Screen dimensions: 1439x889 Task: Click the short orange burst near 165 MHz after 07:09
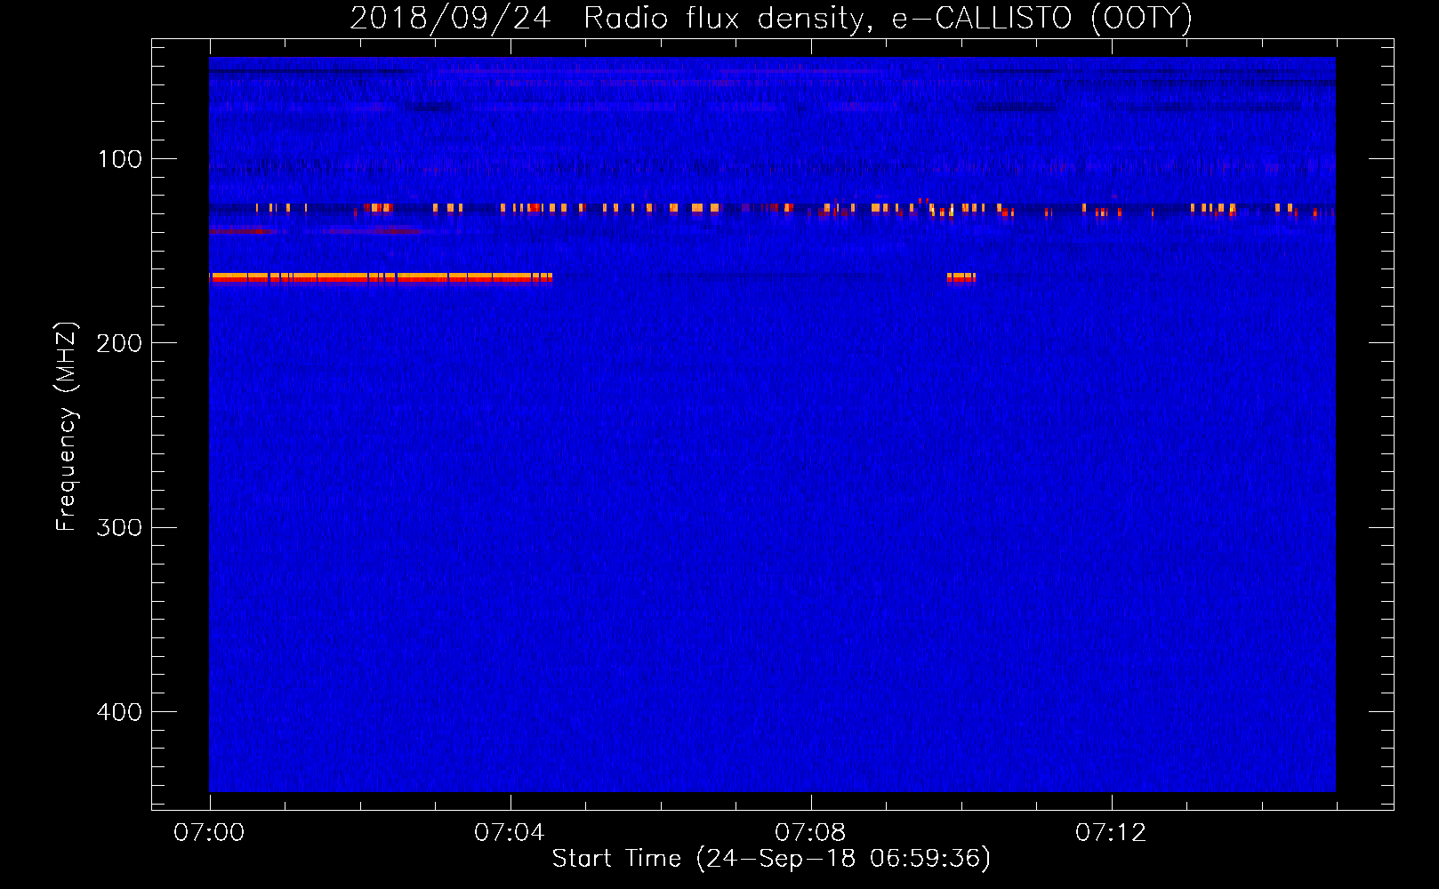(961, 278)
